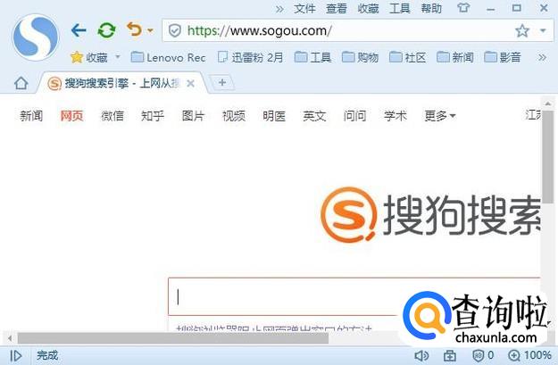The image size is (558, 365).
Task: Click the 学术 nav link
Action: click(x=395, y=116)
